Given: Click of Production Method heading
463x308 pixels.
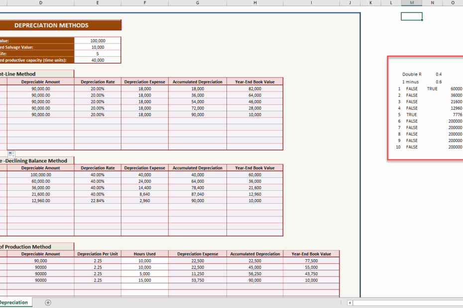Looking at the screenshot, I should pyautogui.click(x=37, y=247).
